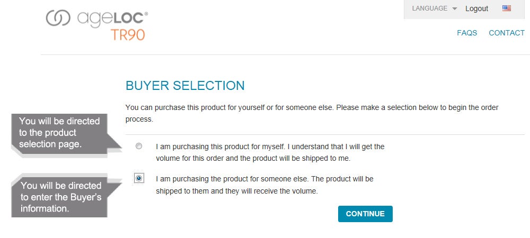This screenshot has width=530, height=238.
Task: Click the ageLOC wordmark in the header
Action: 112,17
